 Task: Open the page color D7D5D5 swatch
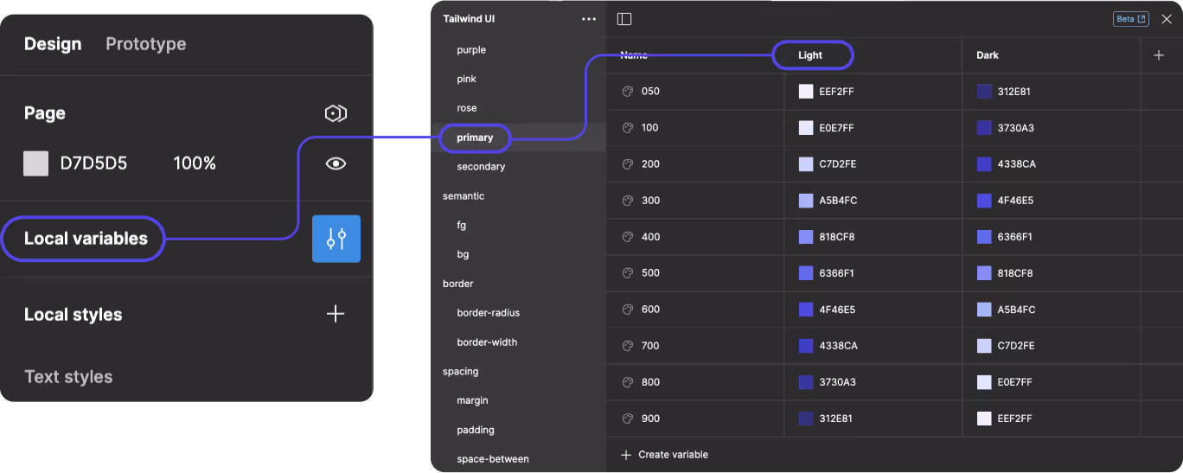tap(35, 163)
